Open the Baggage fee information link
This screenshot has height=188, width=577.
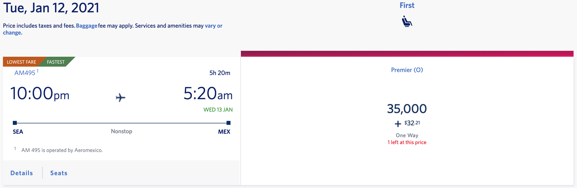pos(86,26)
